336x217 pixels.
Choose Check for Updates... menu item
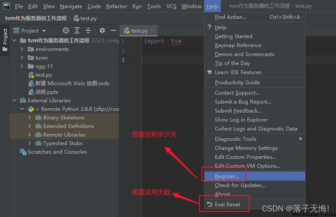[x=255, y=185]
